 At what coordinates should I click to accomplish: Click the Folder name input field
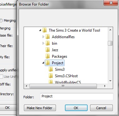[x=77, y=96]
